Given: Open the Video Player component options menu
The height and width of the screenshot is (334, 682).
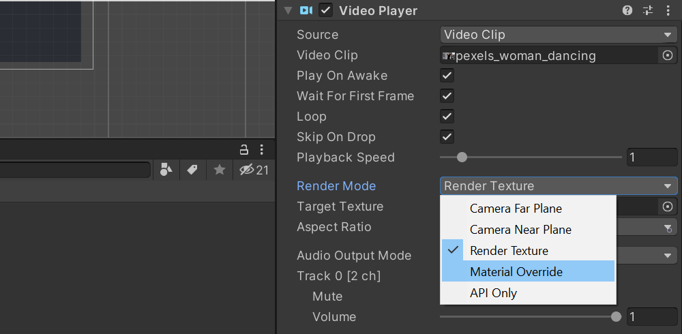Looking at the screenshot, I should [668, 10].
